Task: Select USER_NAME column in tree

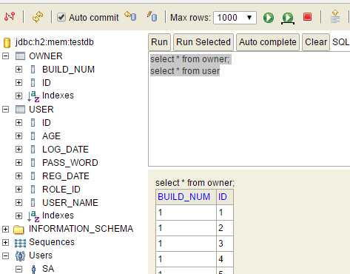Action: click(x=70, y=203)
